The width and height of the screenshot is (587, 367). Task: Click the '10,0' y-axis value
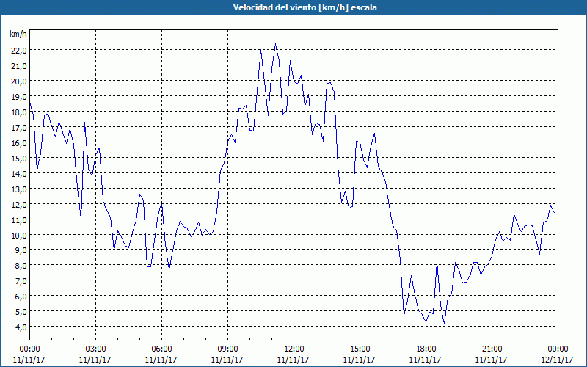(20, 235)
